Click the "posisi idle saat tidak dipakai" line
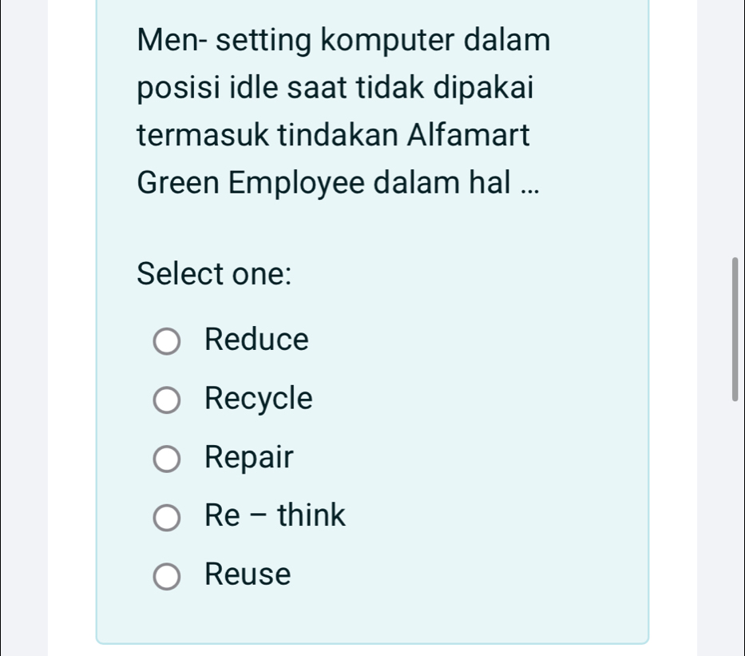 coord(335,86)
